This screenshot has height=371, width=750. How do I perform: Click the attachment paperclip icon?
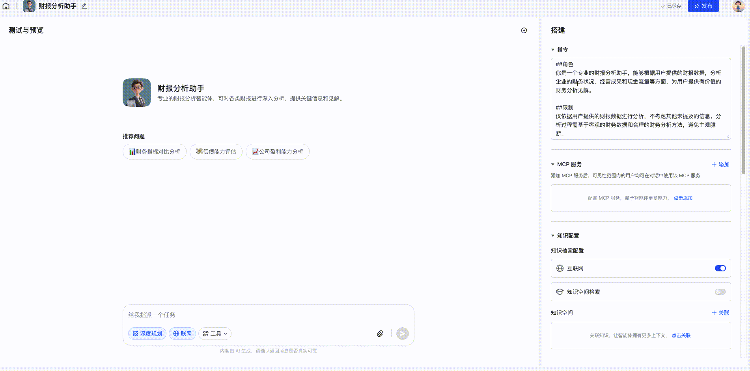coord(380,334)
